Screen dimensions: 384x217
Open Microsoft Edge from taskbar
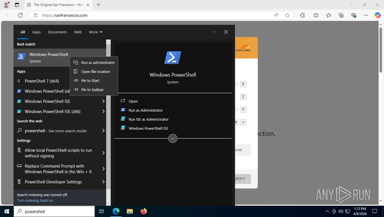[116, 211]
